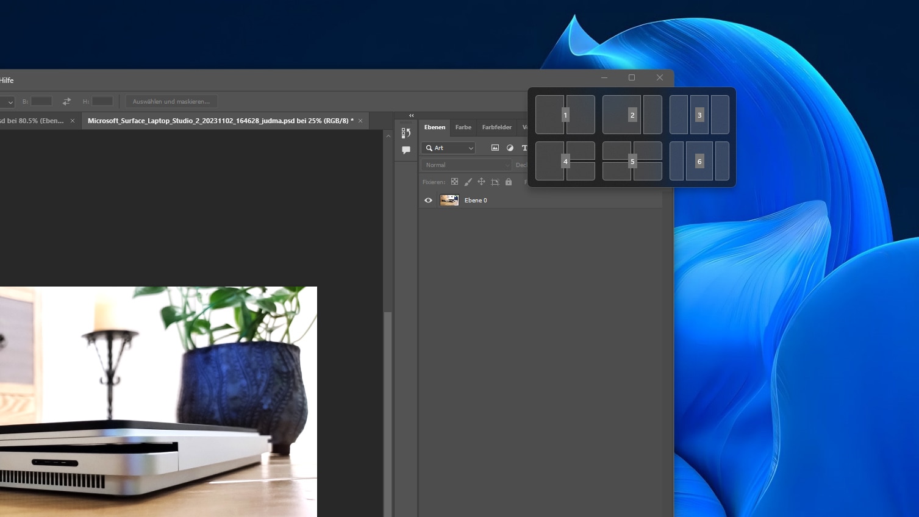Click the lock position move icon
Screen dimensions: 919x517
[x=481, y=182]
